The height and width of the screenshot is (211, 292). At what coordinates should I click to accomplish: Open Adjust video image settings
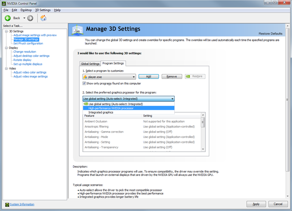pyautogui.click(x=31, y=77)
